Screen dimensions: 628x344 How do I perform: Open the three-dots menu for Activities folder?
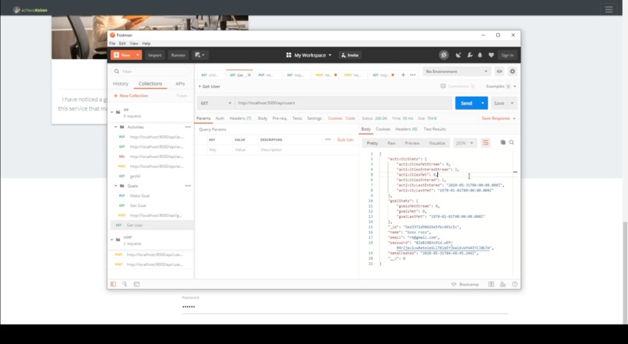point(188,127)
